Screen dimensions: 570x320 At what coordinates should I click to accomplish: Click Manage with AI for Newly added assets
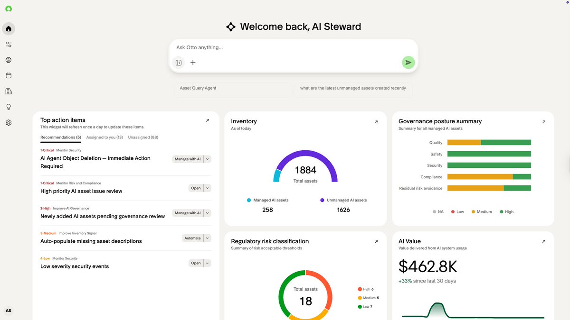188,213
